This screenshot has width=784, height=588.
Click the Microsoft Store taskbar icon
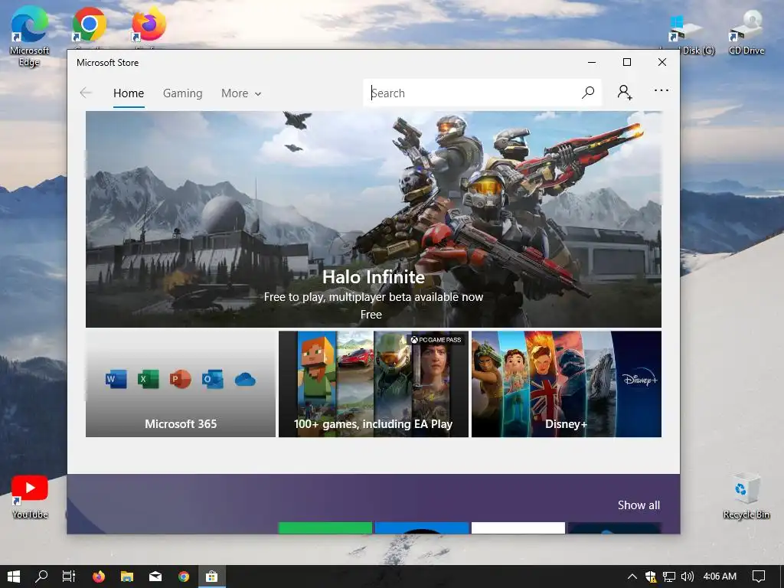(212, 577)
